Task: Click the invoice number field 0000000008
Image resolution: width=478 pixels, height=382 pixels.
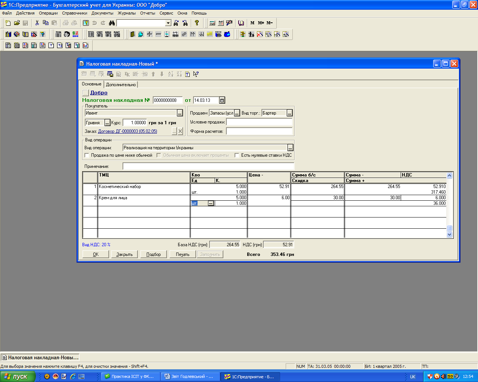Action: (168, 100)
